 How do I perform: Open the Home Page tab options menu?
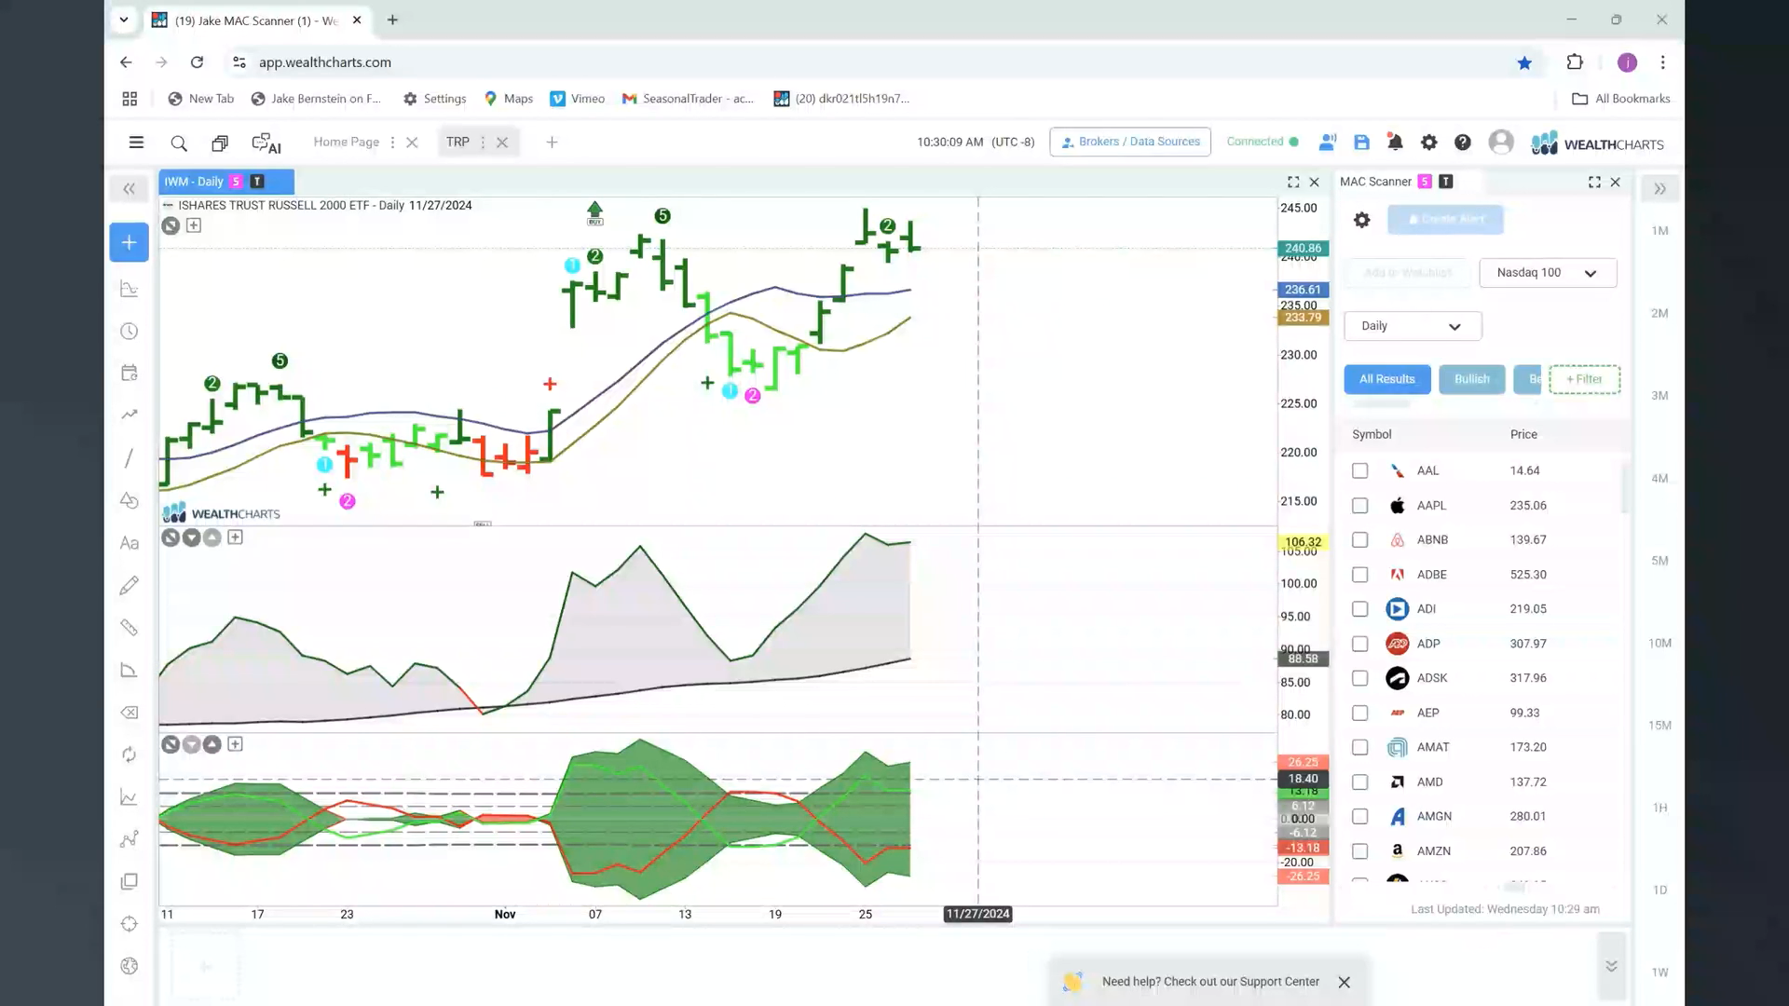[392, 143]
